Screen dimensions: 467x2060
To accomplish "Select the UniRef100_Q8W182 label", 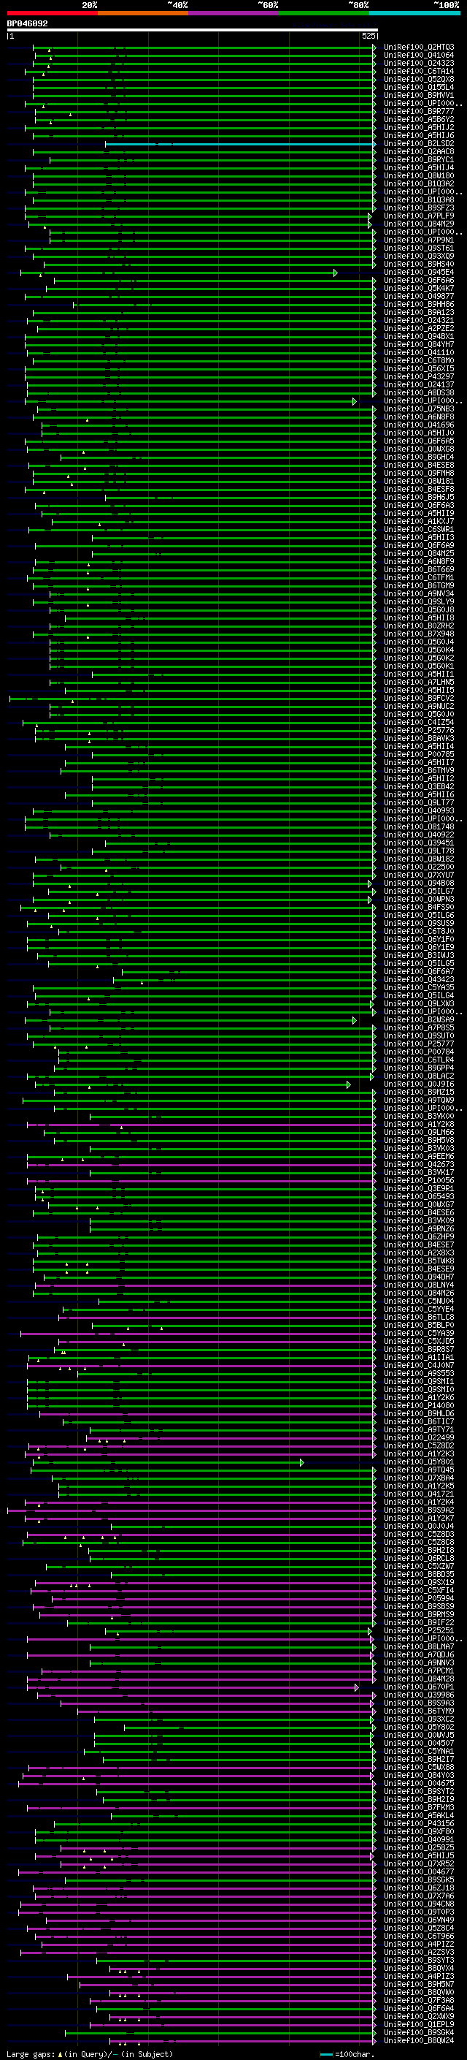I will pos(419,859).
